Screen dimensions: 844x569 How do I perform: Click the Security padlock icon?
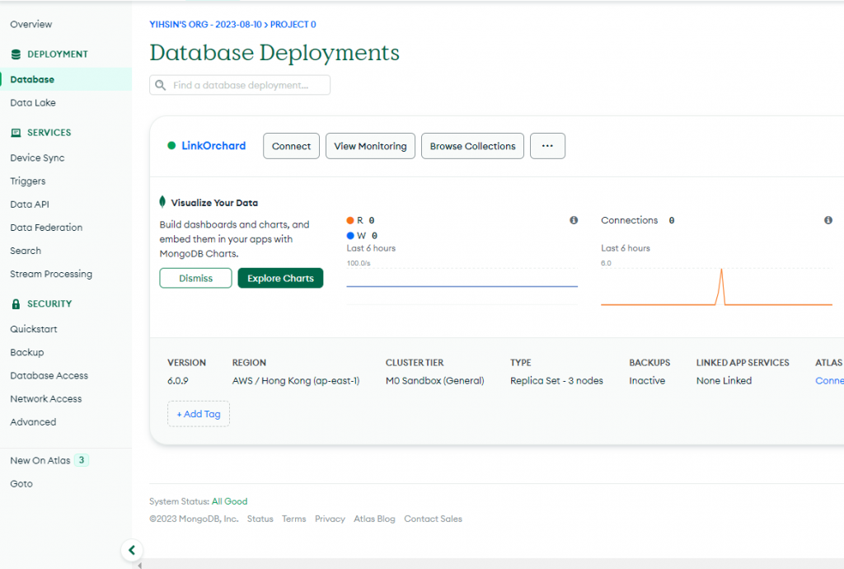pos(16,304)
